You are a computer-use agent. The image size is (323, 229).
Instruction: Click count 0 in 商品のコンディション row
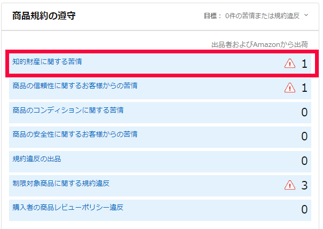[x=304, y=112]
